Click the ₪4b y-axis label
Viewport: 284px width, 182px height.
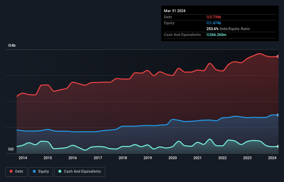[x=12, y=45]
